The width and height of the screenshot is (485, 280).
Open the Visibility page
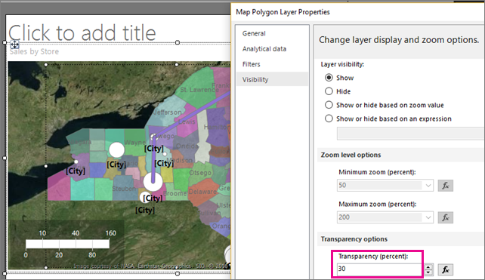(272, 79)
